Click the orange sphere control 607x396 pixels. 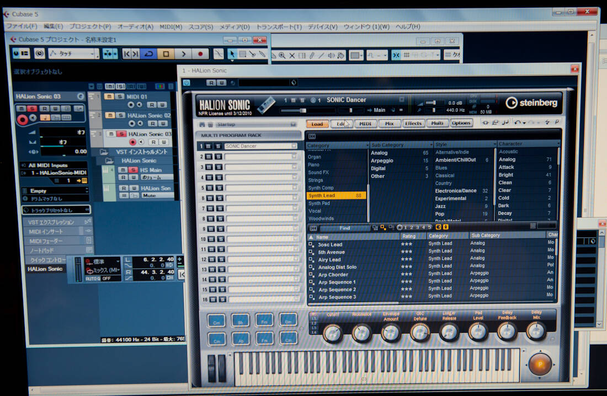pyautogui.click(x=540, y=364)
